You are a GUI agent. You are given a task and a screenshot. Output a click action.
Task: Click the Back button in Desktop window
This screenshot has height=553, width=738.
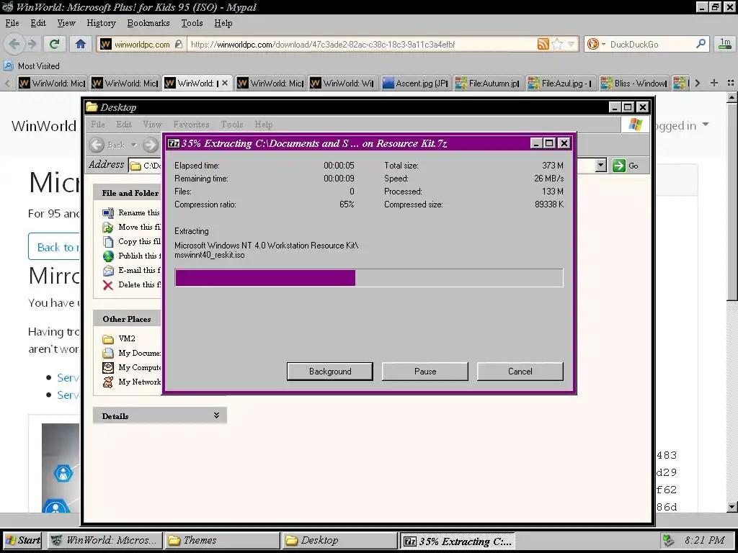[x=108, y=145]
